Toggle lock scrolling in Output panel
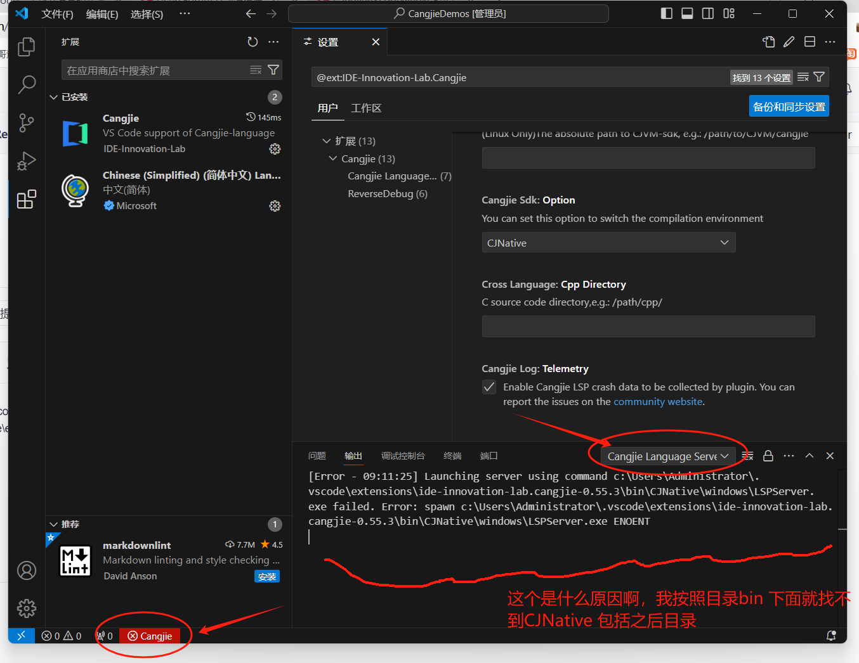The image size is (859, 663). point(767,456)
